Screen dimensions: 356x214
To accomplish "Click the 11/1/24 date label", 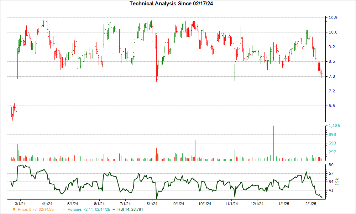I will click(x=231, y=204).
